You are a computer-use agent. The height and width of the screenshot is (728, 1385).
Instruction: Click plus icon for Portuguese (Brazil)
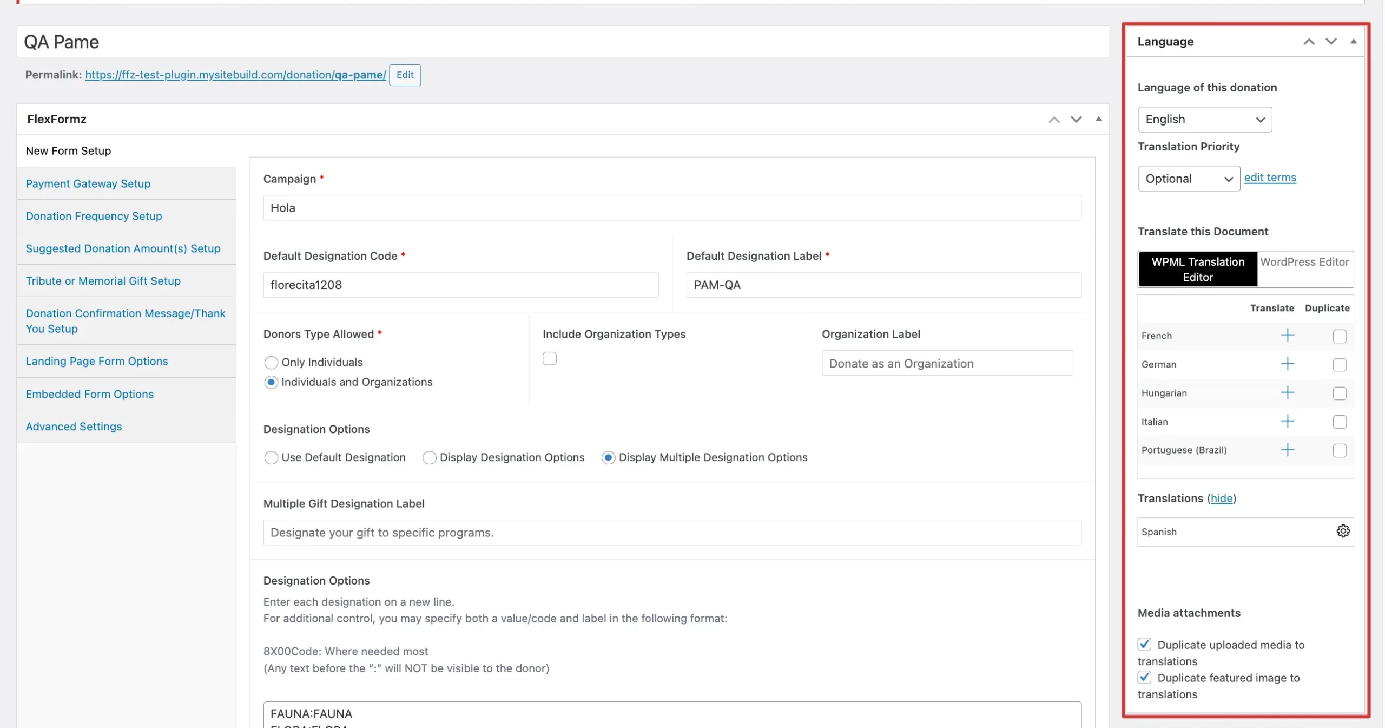[x=1288, y=450]
